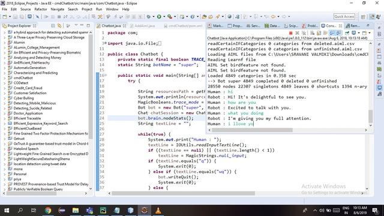The image size is (384, 216).
Task: Click the console horizontal scrollbar
Action: tap(252, 130)
